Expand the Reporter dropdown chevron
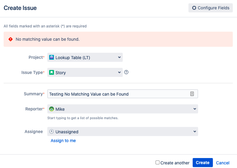237x168 pixels. (195, 109)
